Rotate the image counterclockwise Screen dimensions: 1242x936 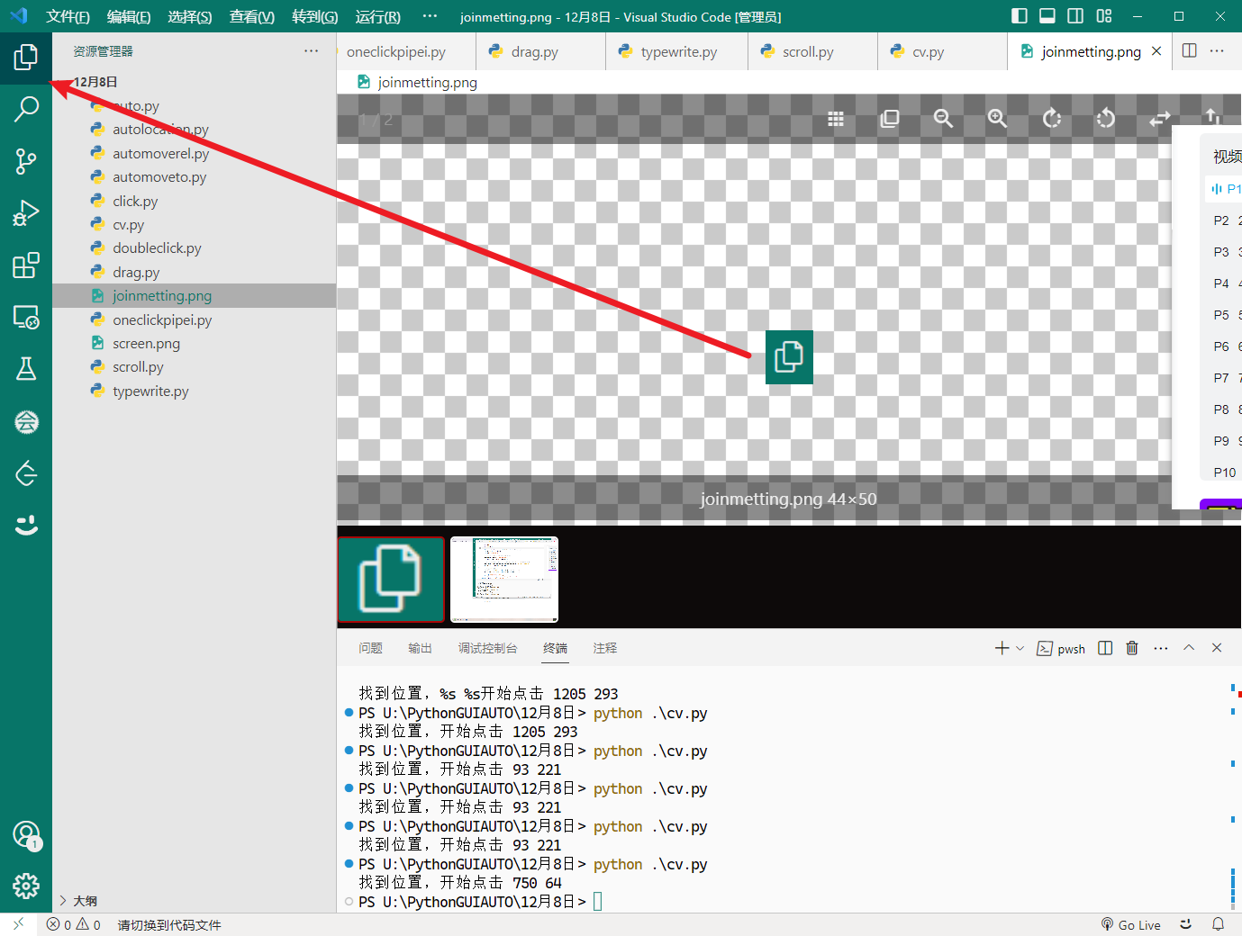(x=1106, y=118)
